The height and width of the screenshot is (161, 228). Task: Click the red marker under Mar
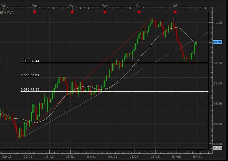click(35, 12)
